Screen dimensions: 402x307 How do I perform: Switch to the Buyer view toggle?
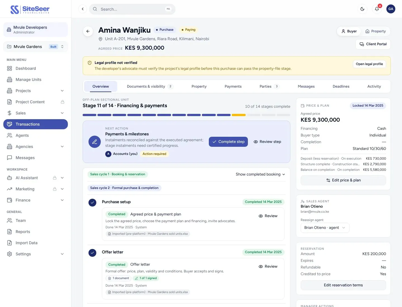pyautogui.click(x=349, y=31)
